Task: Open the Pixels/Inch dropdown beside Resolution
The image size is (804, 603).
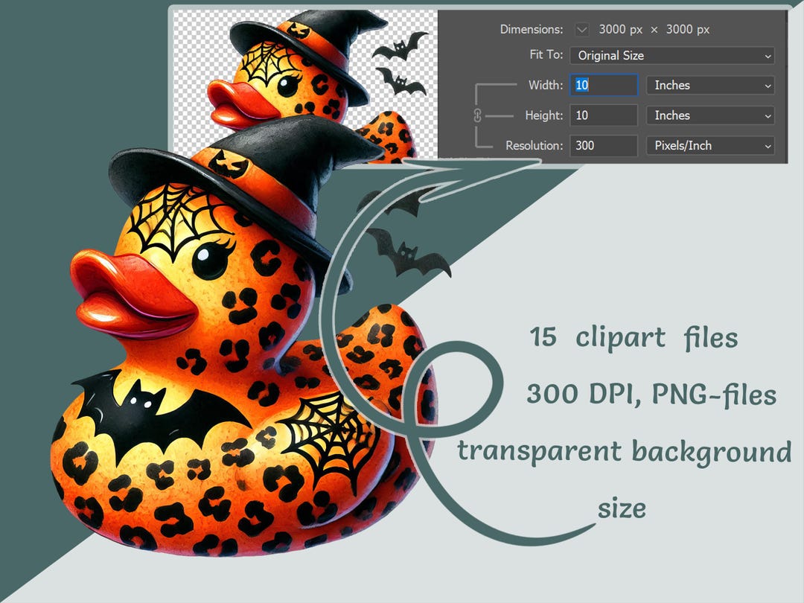Action: click(709, 146)
